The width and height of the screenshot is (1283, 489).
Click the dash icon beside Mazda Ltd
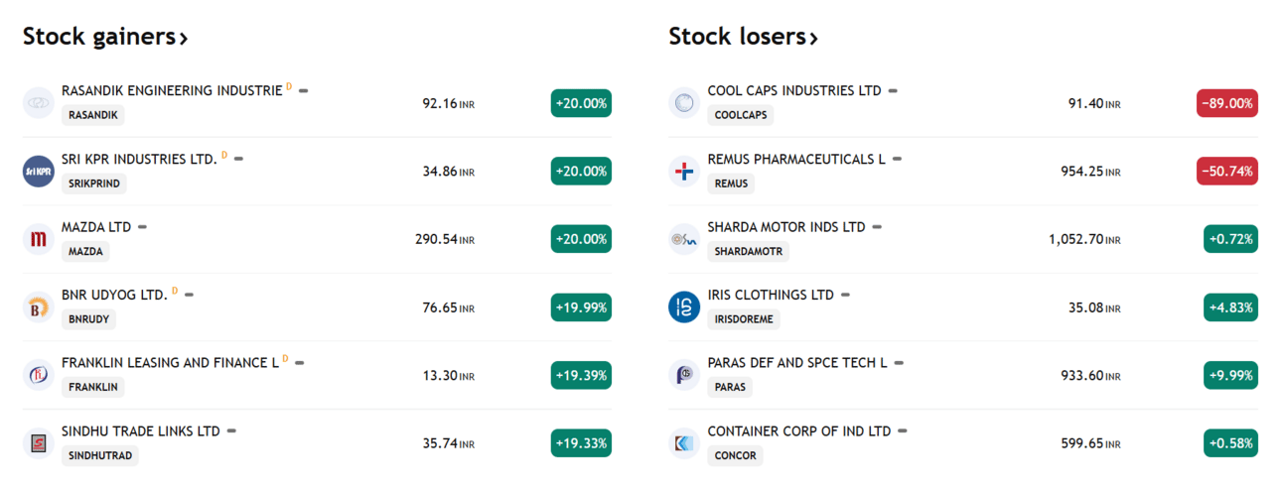coord(142,227)
